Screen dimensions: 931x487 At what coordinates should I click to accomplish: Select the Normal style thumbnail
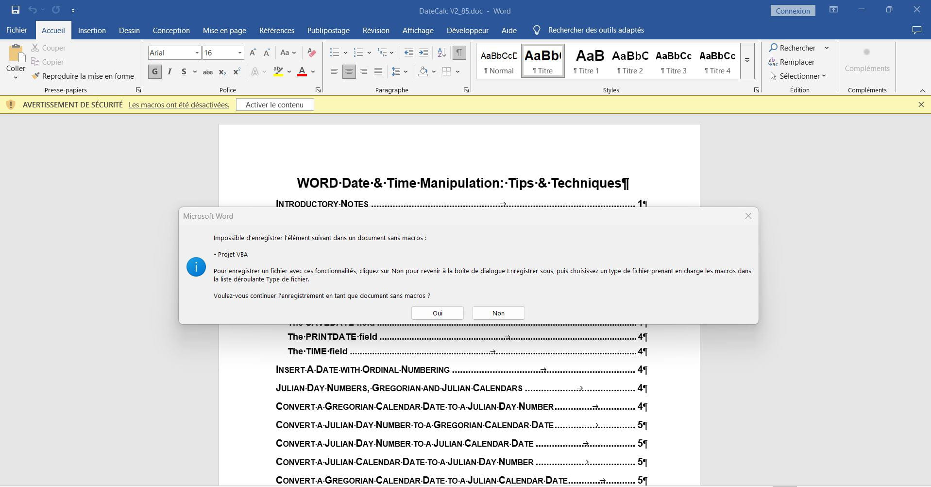click(499, 61)
